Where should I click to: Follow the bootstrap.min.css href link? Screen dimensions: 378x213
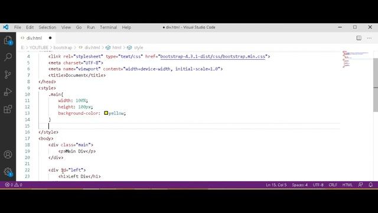[213, 57]
